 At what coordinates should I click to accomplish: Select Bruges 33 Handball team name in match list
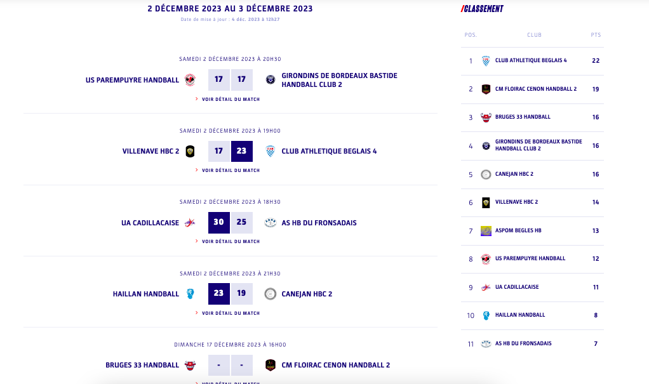click(142, 365)
